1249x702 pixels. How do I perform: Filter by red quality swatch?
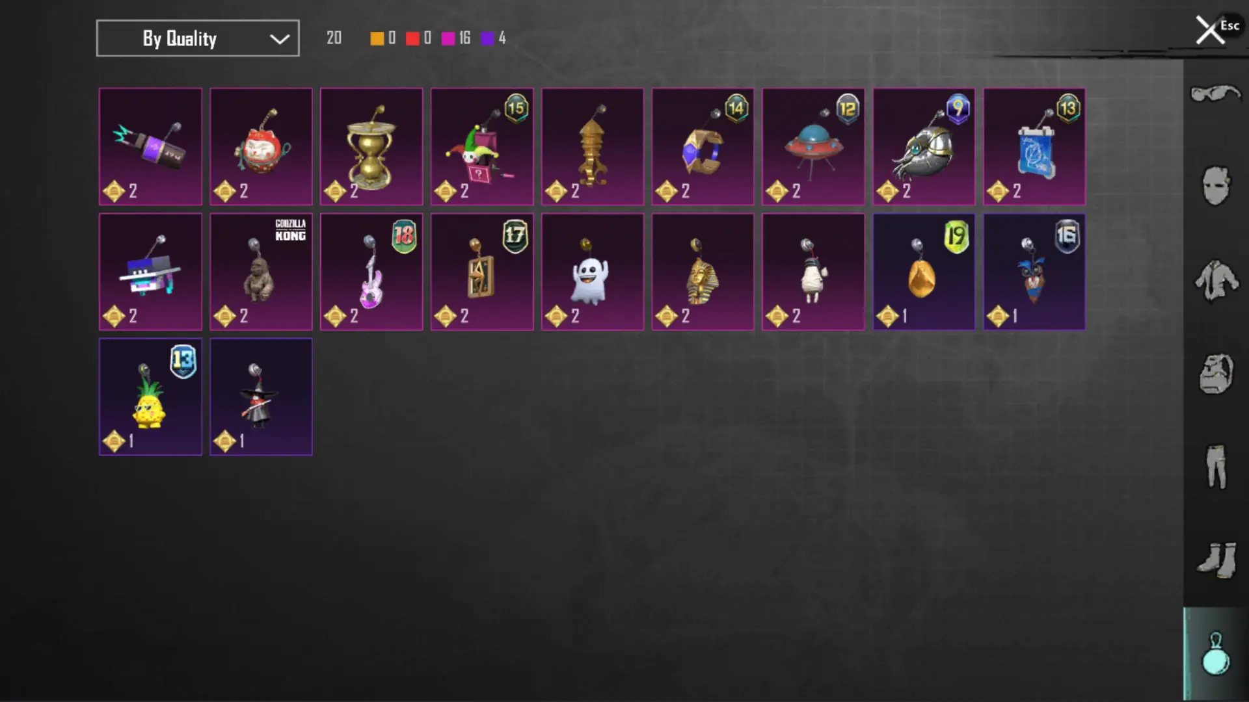pyautogui.click(x=412, y=38)
